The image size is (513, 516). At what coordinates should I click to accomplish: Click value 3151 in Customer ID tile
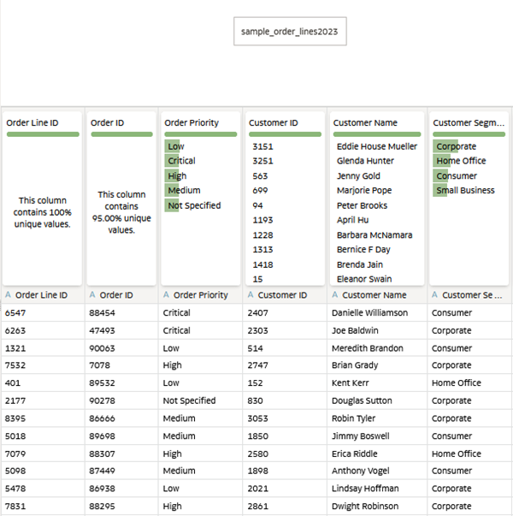click(262, 146)
